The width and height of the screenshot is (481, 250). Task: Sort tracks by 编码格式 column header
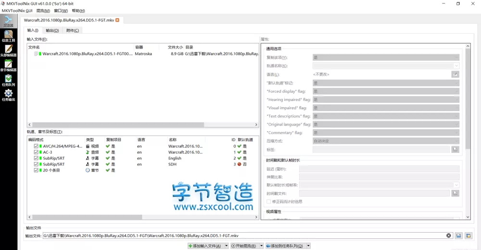[56, 139]
